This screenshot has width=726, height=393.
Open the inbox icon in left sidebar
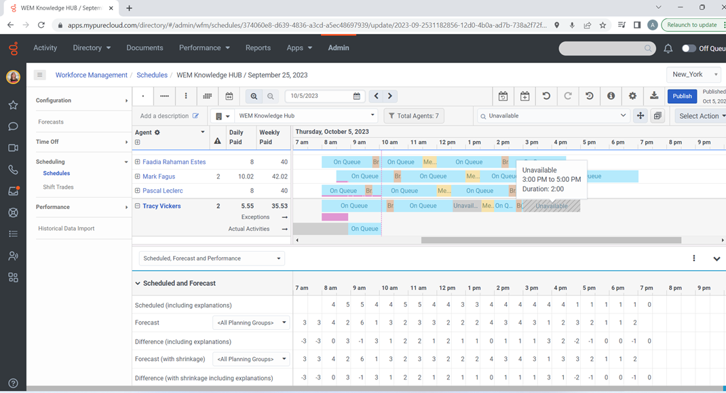coord(13,191)
